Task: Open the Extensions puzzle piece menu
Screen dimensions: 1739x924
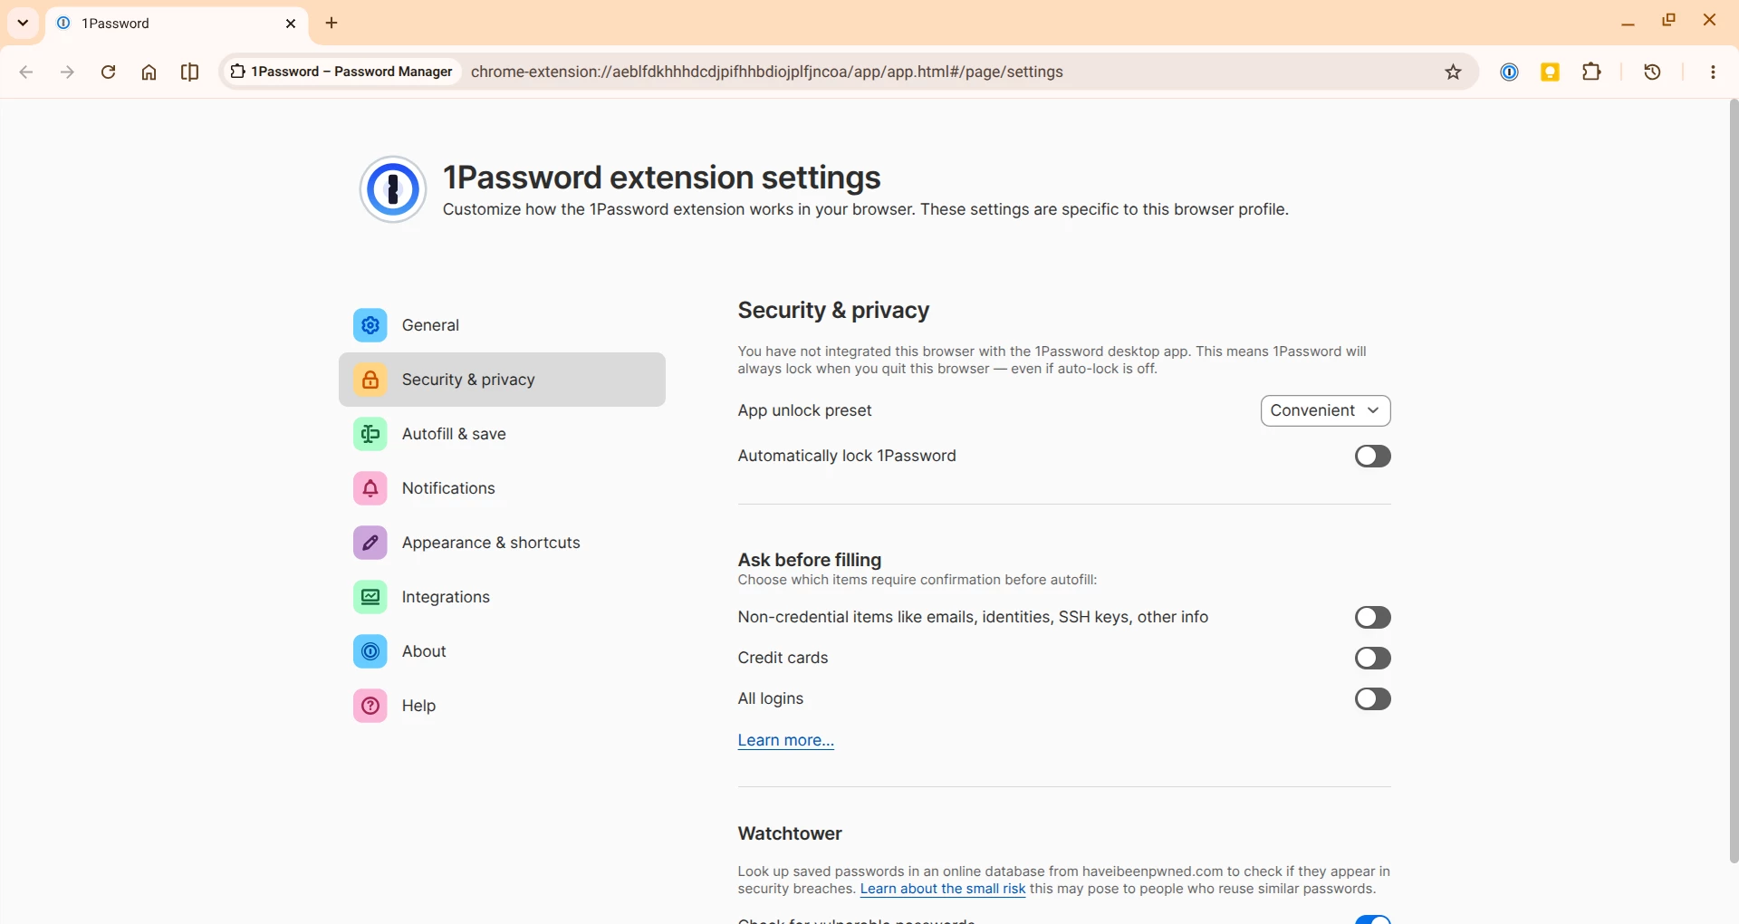Action: point(1592,72)
